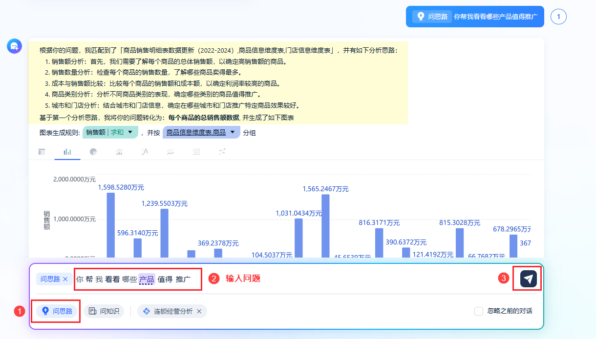
Task: Open the 销售额 求和 aggregation dropdown
Action: pos(110,132)
